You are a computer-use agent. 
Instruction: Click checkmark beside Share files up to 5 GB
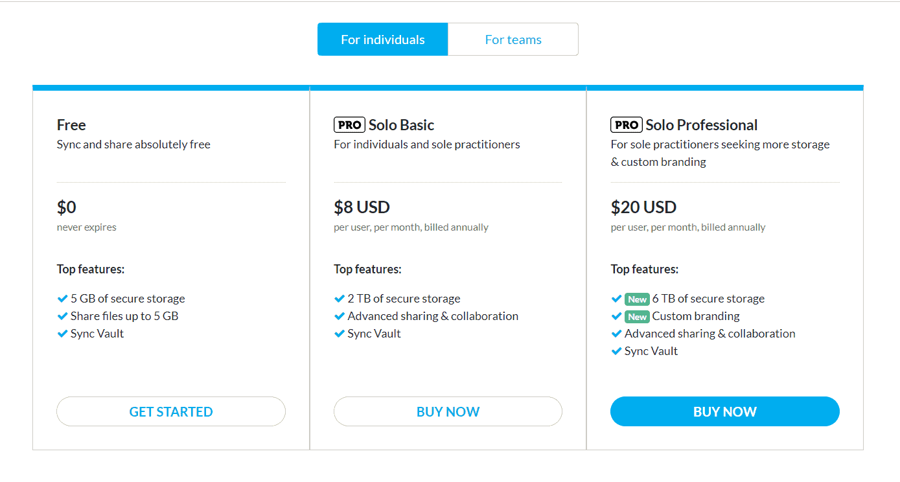[x=62, y=316]
